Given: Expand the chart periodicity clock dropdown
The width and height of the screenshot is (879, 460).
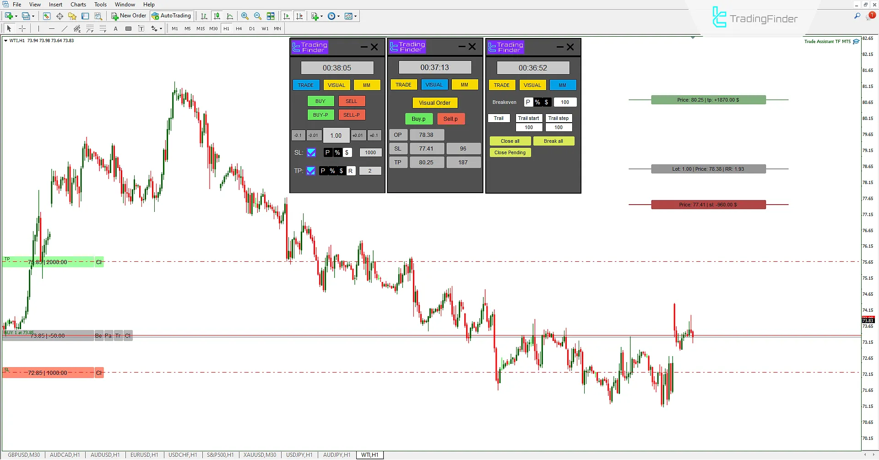Looking at the screenshot, I should pyautogui.click(x=339, y=16).
